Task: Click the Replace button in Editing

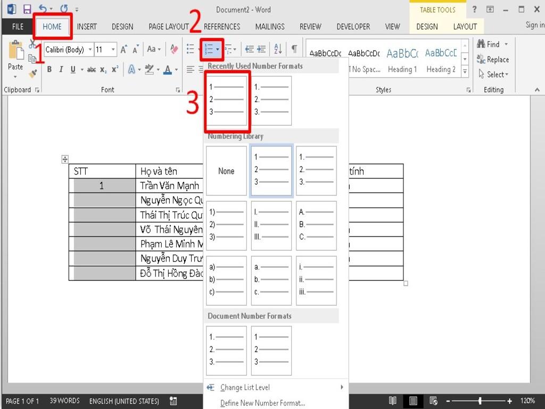Action: click(x=493, y=60)
